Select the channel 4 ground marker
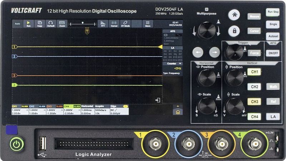Screen dimensions: 286x161 14,85
